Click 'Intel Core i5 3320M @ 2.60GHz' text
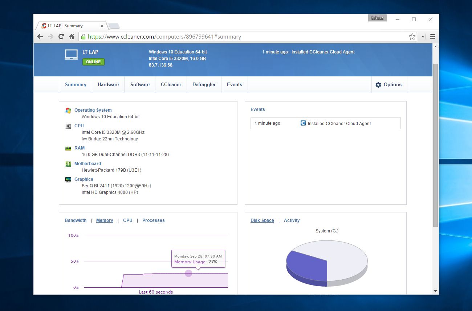This screenshot has height=311, width=472. point(113,132)
